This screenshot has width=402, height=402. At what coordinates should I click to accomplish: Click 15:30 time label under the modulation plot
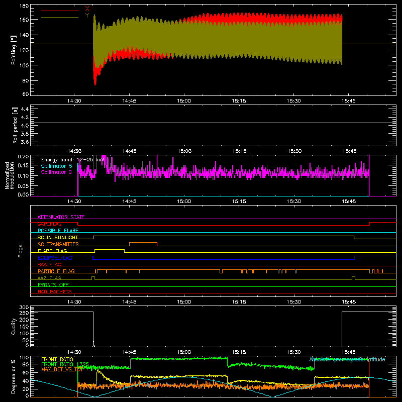click(x=294, y=202)
